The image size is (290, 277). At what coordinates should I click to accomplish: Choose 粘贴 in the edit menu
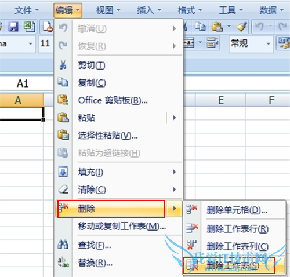pyautogui.click(x=111, y=118)
